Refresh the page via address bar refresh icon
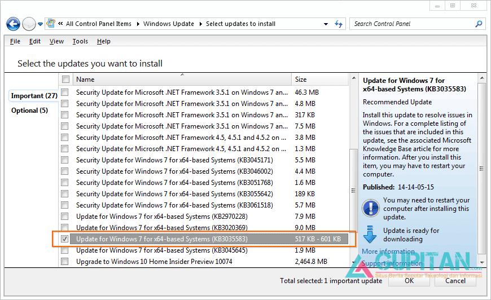The image size is (491, 300). [339, 24]
